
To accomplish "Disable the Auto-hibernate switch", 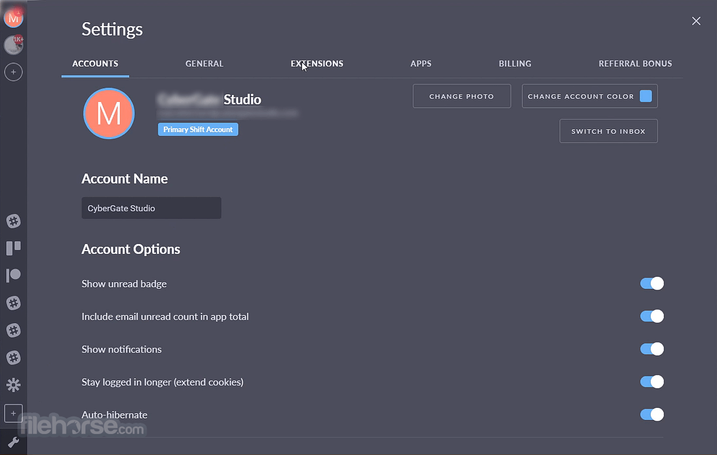I will (652, 414).
